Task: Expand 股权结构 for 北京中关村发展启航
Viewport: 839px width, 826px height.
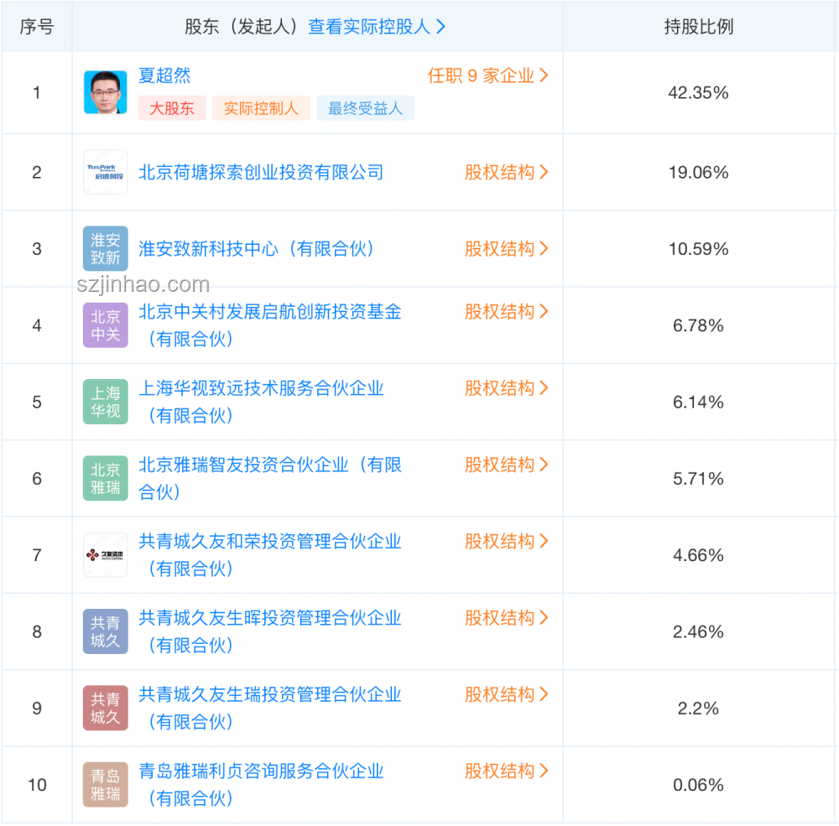Action: click(506, 311)
